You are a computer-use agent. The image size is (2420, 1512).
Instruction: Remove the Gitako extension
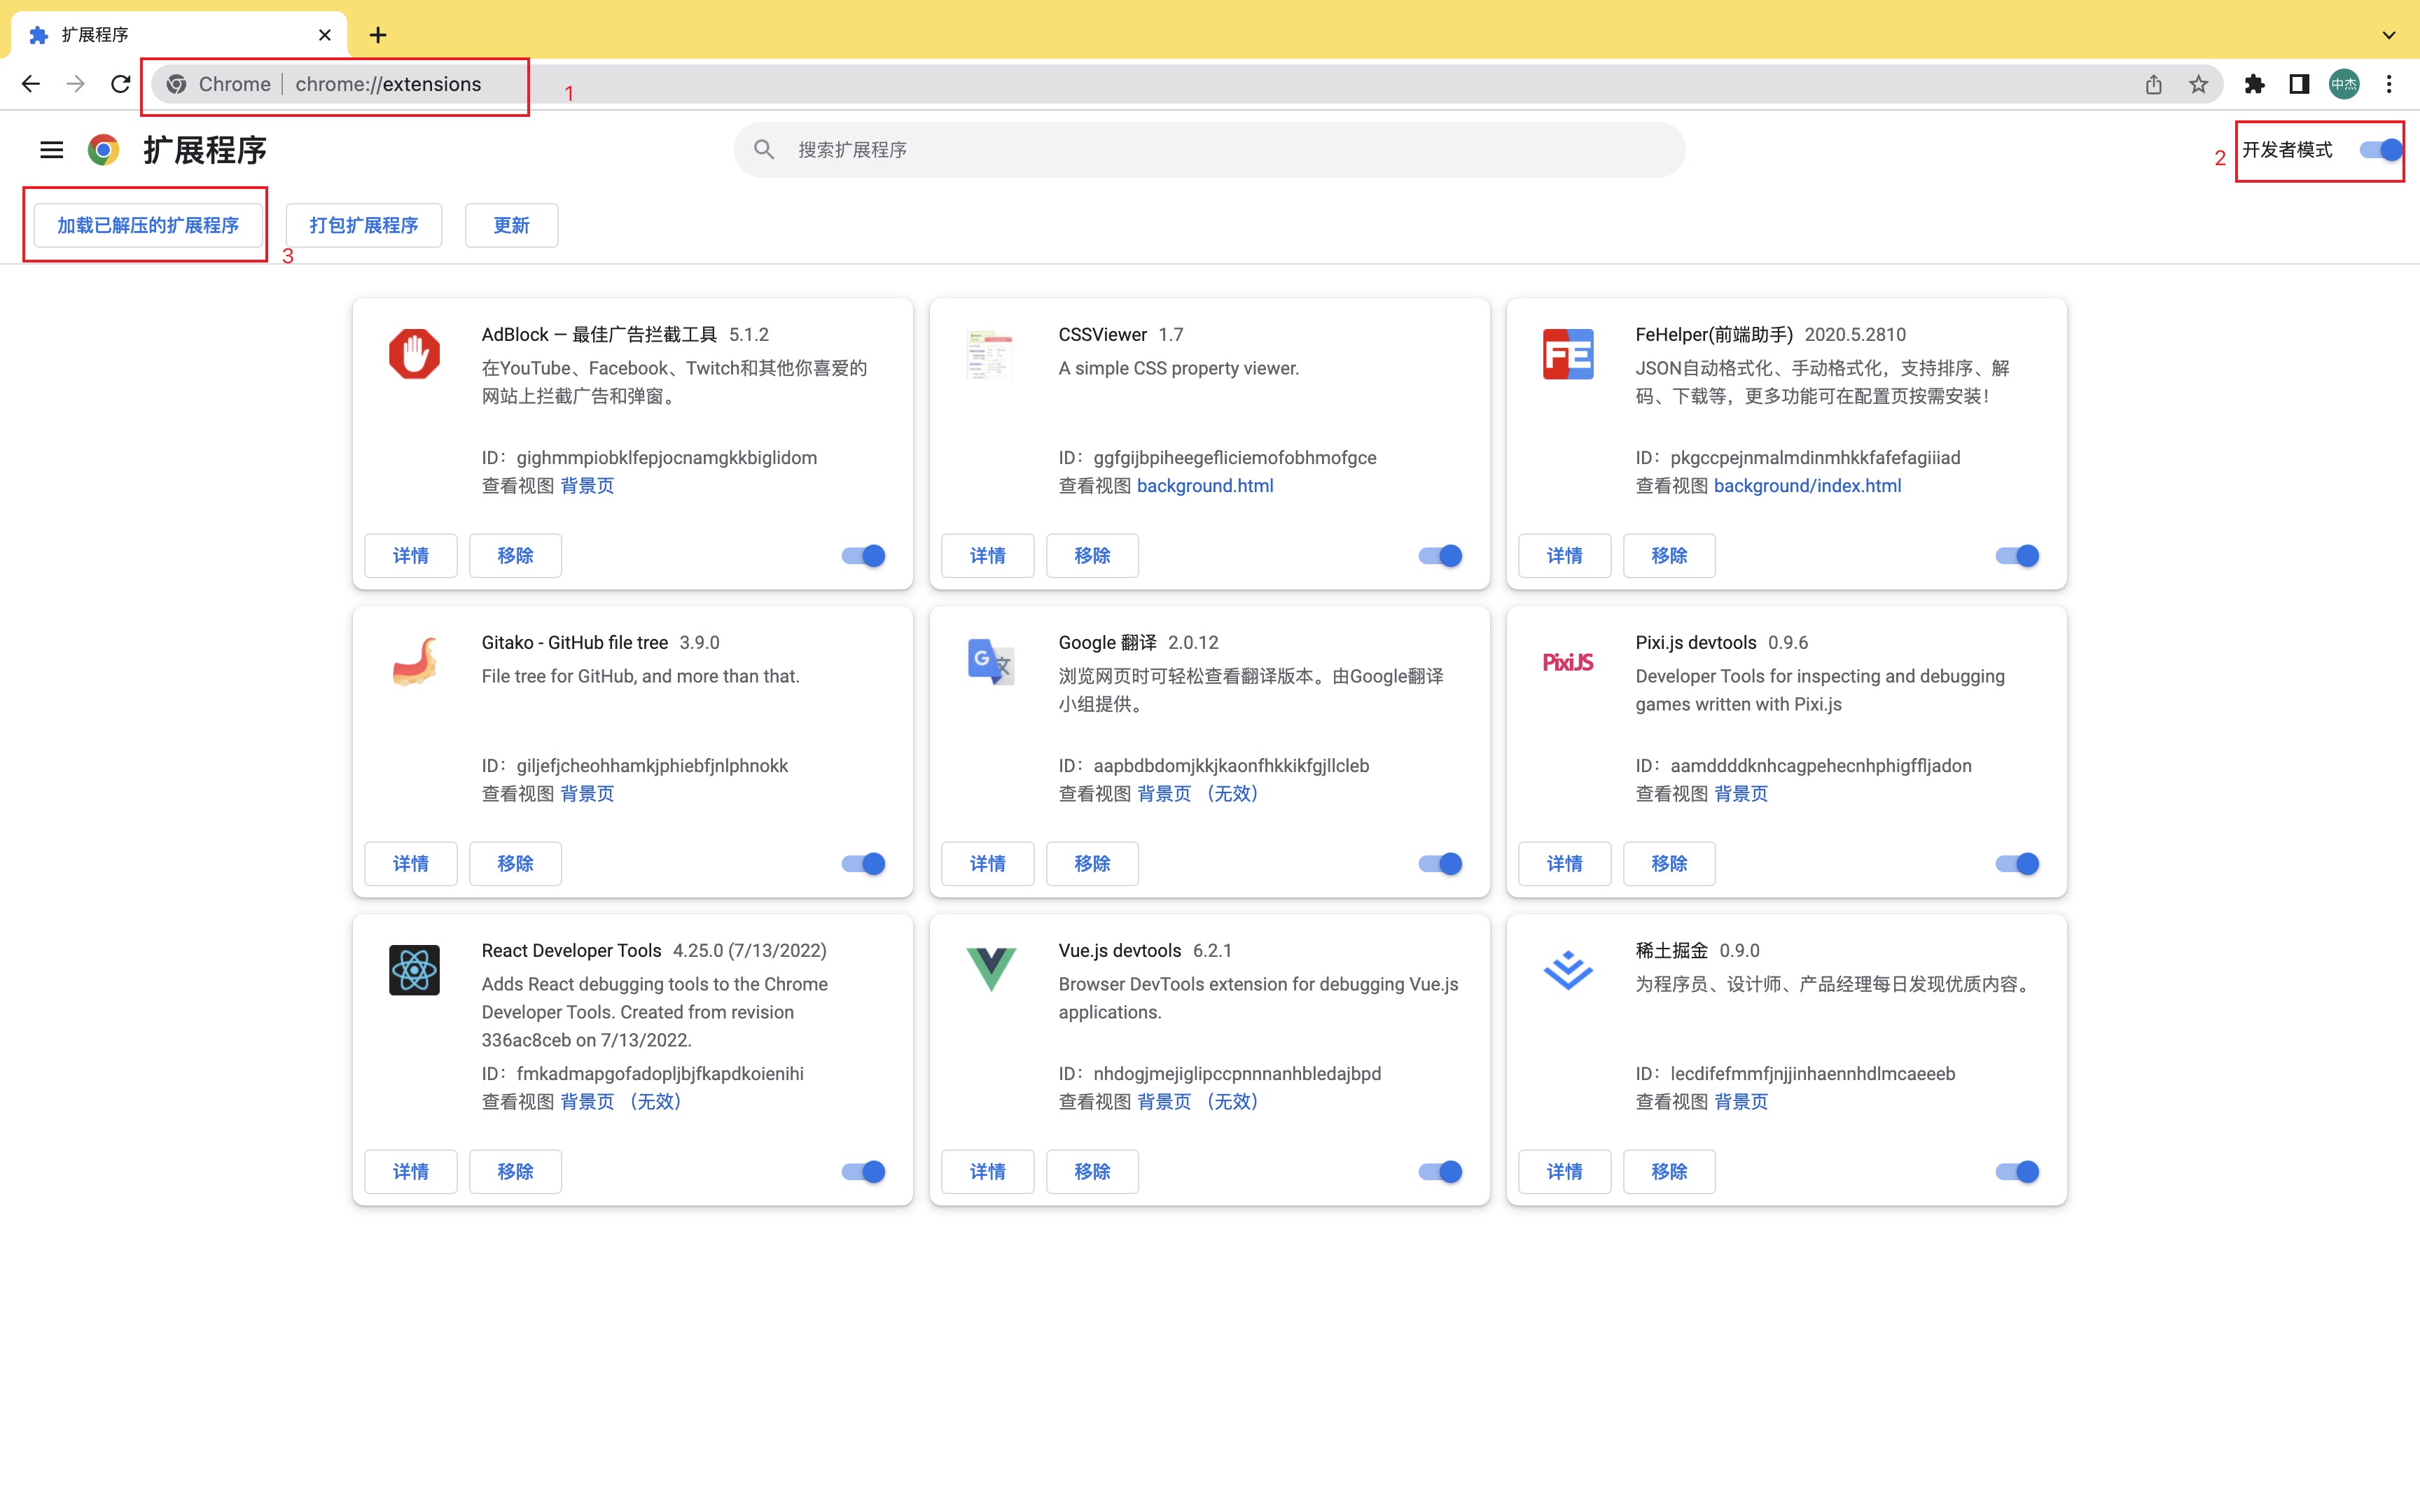tap(515, 864)
